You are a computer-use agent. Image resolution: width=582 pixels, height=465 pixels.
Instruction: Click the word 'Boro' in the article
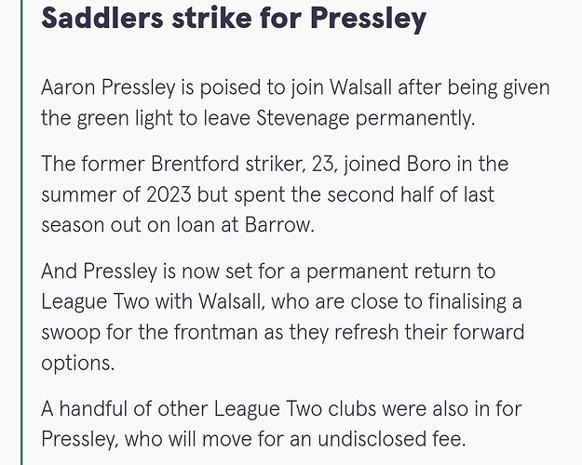pos(428,164)
